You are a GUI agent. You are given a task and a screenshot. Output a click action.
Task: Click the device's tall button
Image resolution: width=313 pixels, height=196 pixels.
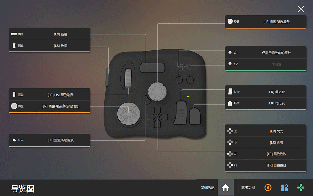click(181, 113)
